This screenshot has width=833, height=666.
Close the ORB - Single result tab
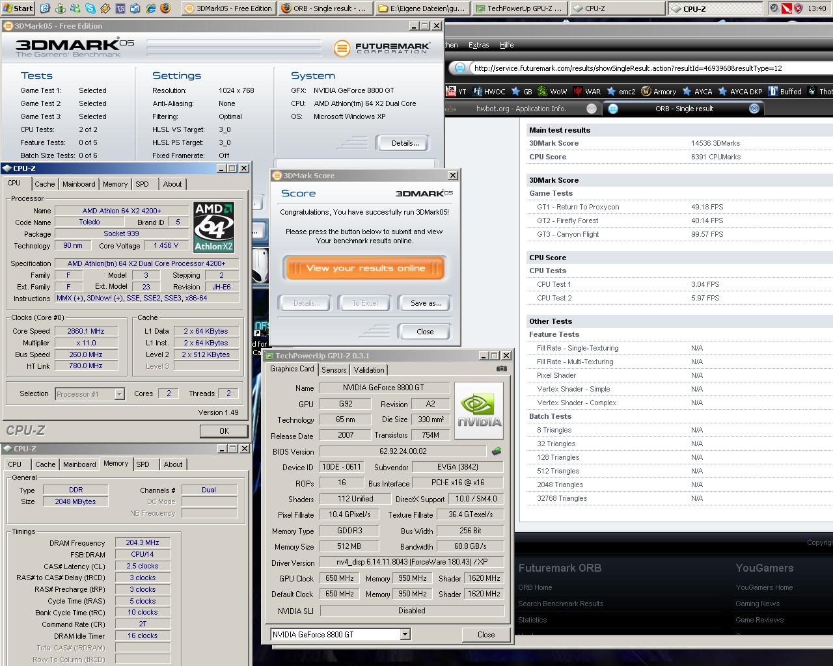click(x=754, y=109)
